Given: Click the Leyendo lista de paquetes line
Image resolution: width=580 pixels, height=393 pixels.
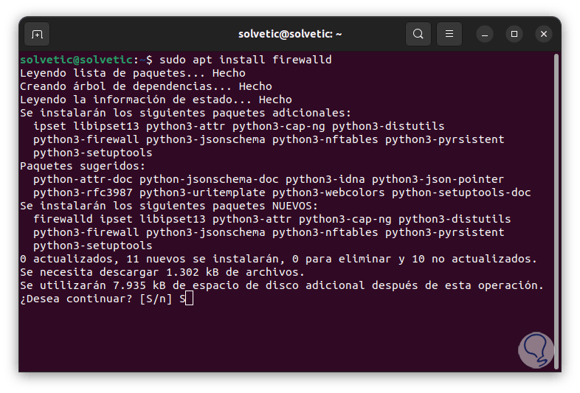Looking at the screenshot, I should tap(133, 73).
